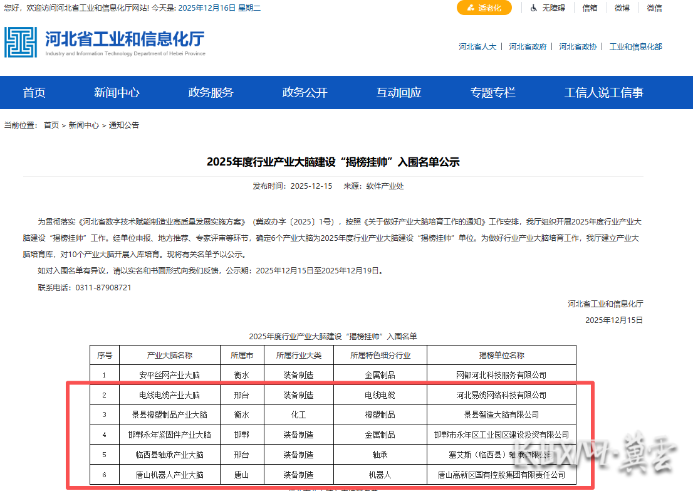Open the 专题专栏 special topics menu
This screenshot has height=491, width=693.
point(492,92)
